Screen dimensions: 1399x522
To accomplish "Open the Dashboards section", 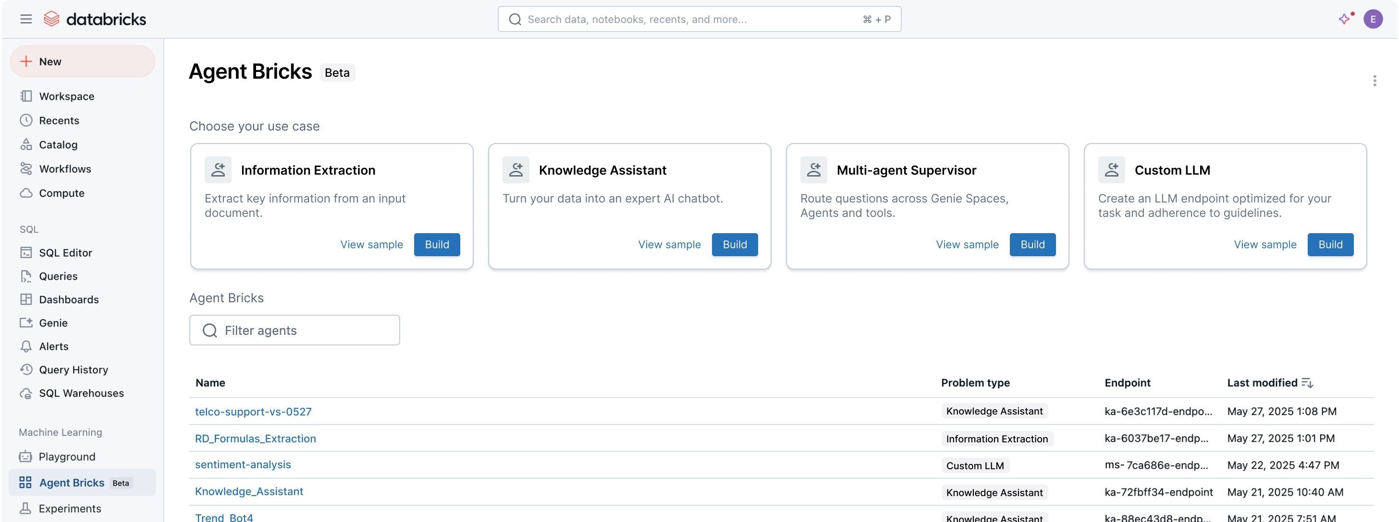I will point(68,299).
